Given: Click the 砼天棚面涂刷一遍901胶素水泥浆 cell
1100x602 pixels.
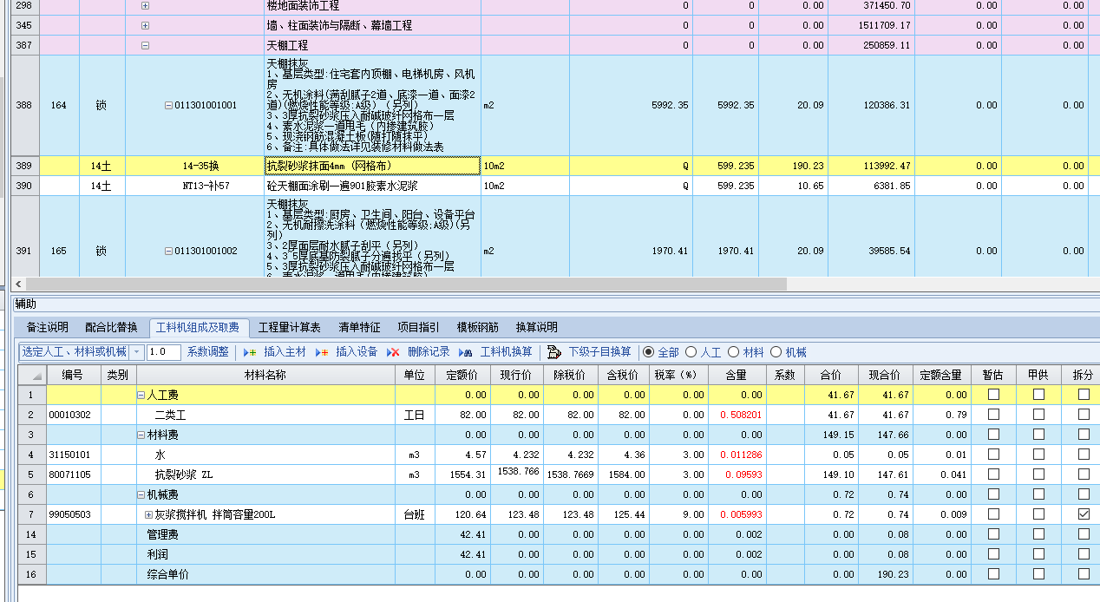Looking at the screenshot, I should 372,186.
